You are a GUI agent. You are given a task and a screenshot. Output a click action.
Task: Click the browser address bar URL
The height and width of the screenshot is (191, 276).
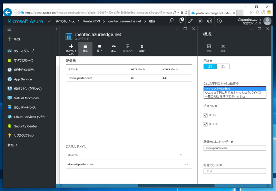click(x=99, y=13)
